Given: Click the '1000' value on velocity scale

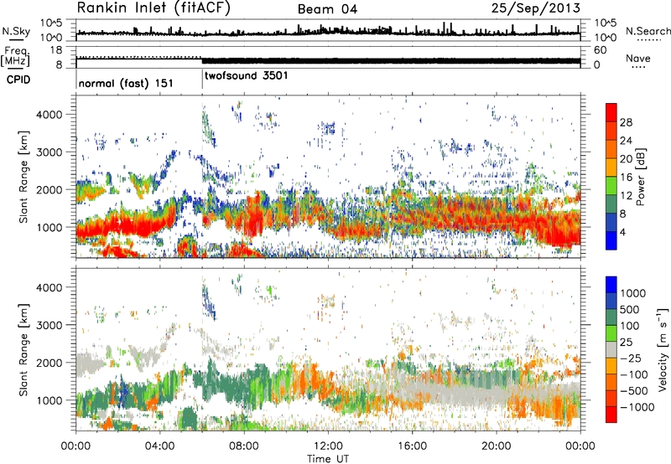Looking at the screenshot, I should click(633, 293).
